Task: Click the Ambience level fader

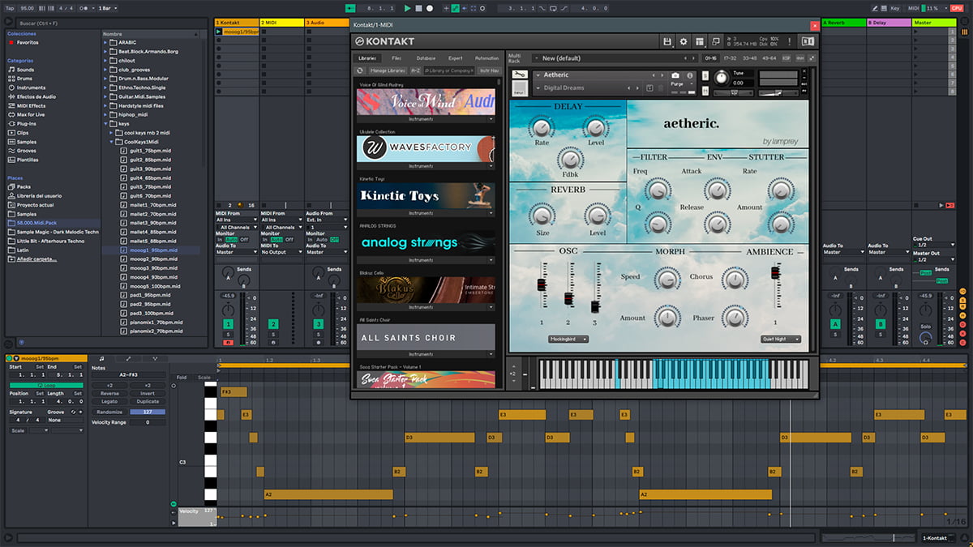Action: [x=775, y=273]
